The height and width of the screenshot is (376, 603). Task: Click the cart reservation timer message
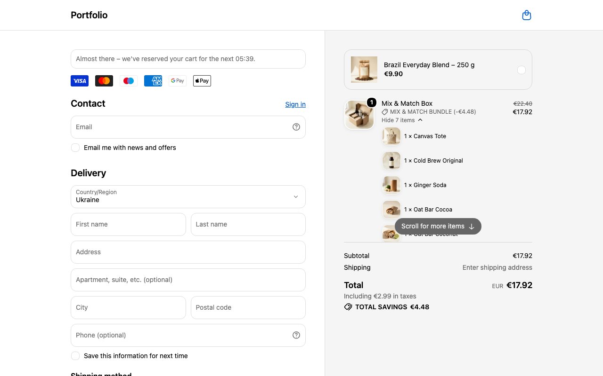point(188,59)
